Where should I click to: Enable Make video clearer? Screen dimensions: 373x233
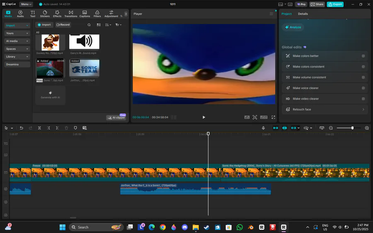click(363, 99)
